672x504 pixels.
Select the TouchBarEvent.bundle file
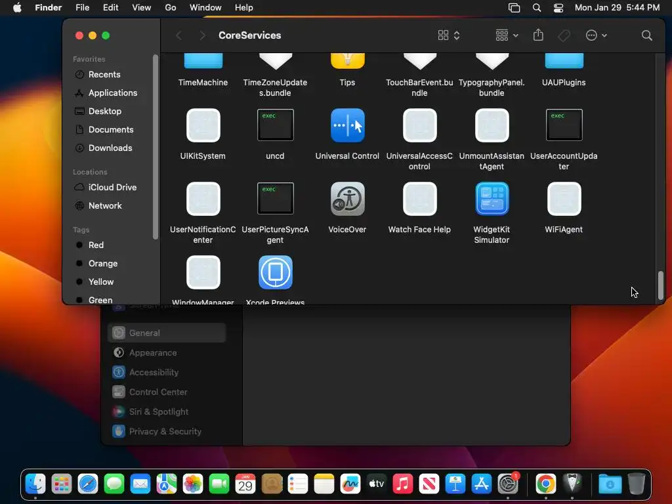coord(419,61)
